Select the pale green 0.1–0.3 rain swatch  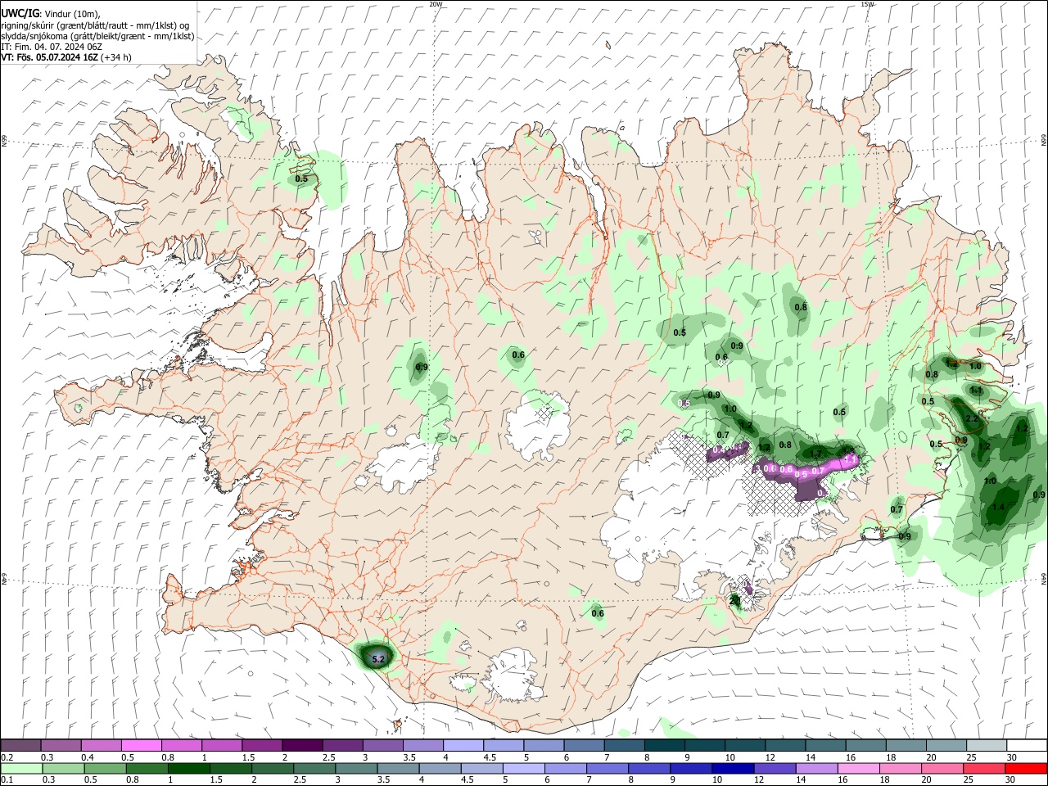(x=20, y=768)
